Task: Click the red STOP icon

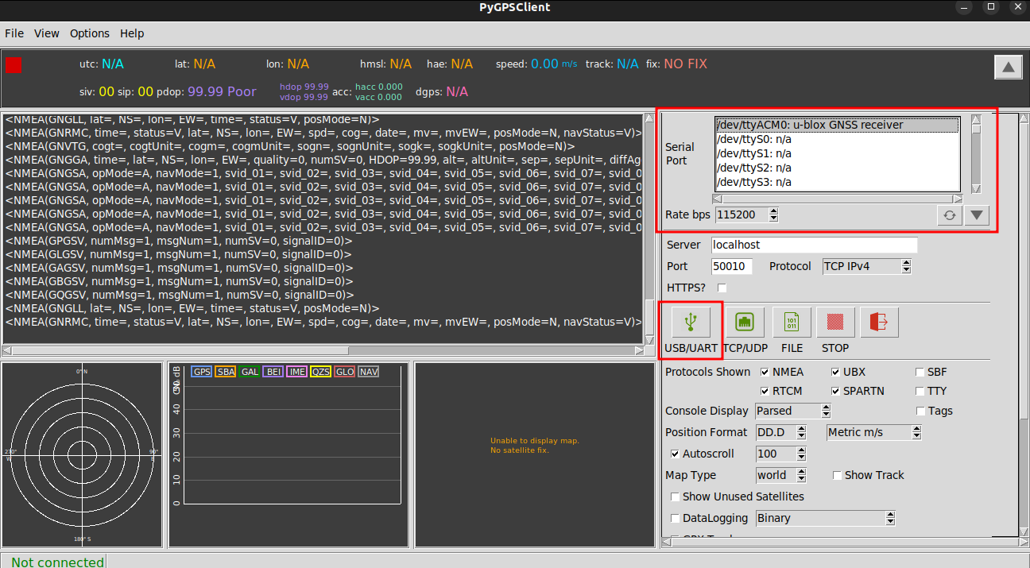Action: [835, 322]
